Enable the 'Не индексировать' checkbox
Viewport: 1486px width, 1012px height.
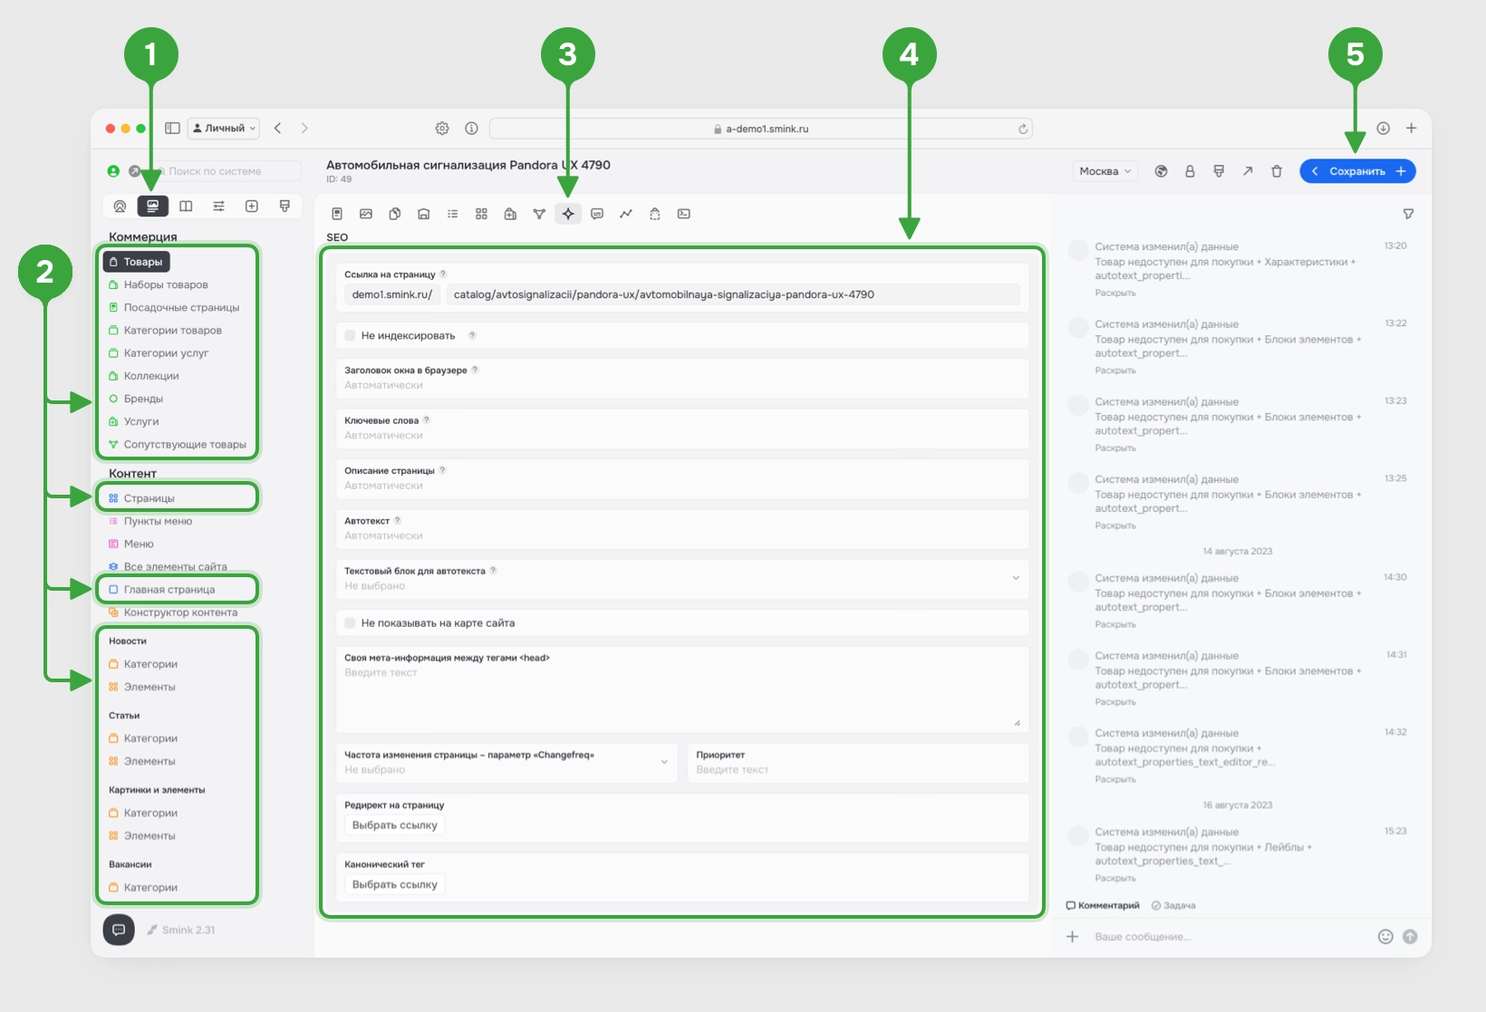(351, 335)
